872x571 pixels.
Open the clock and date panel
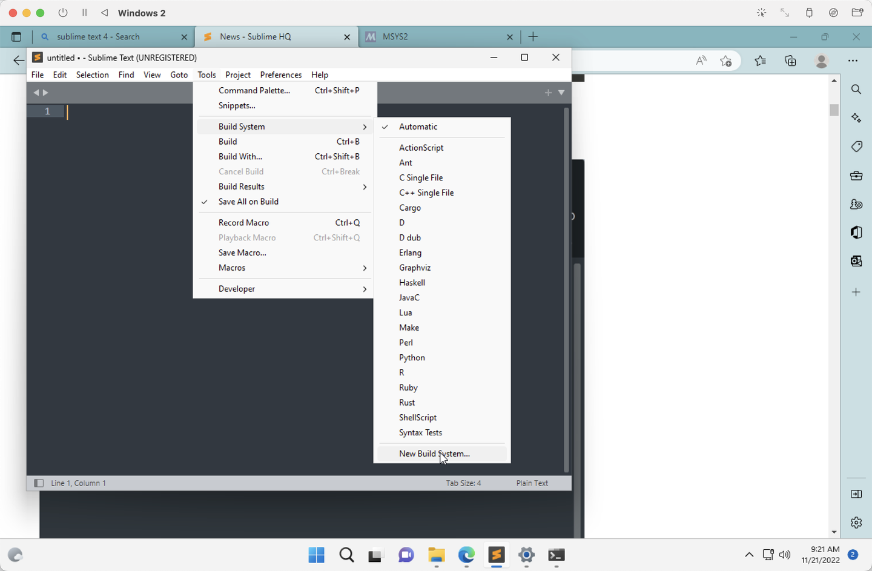coord(821,555)
